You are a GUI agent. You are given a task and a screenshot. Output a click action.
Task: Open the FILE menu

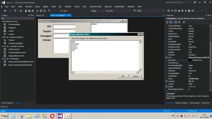point(7,7)
